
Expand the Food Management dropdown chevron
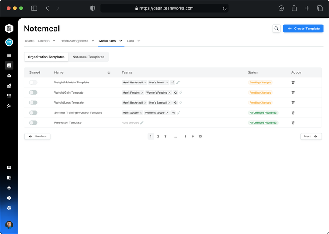point(93,41)
